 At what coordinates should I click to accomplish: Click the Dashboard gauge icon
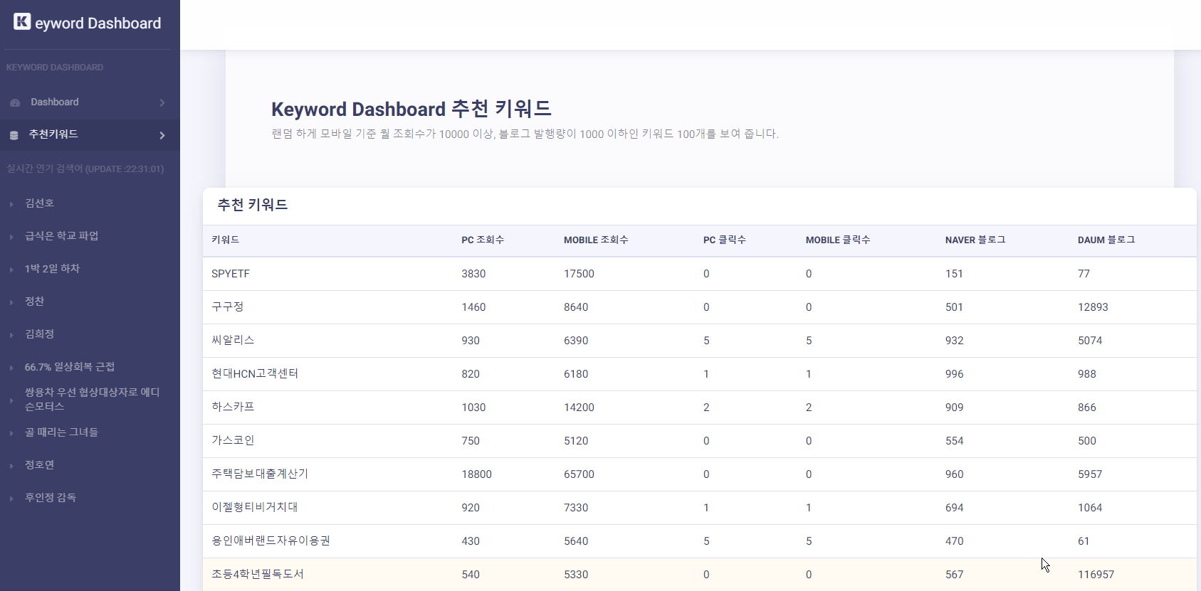pos(15,103)
